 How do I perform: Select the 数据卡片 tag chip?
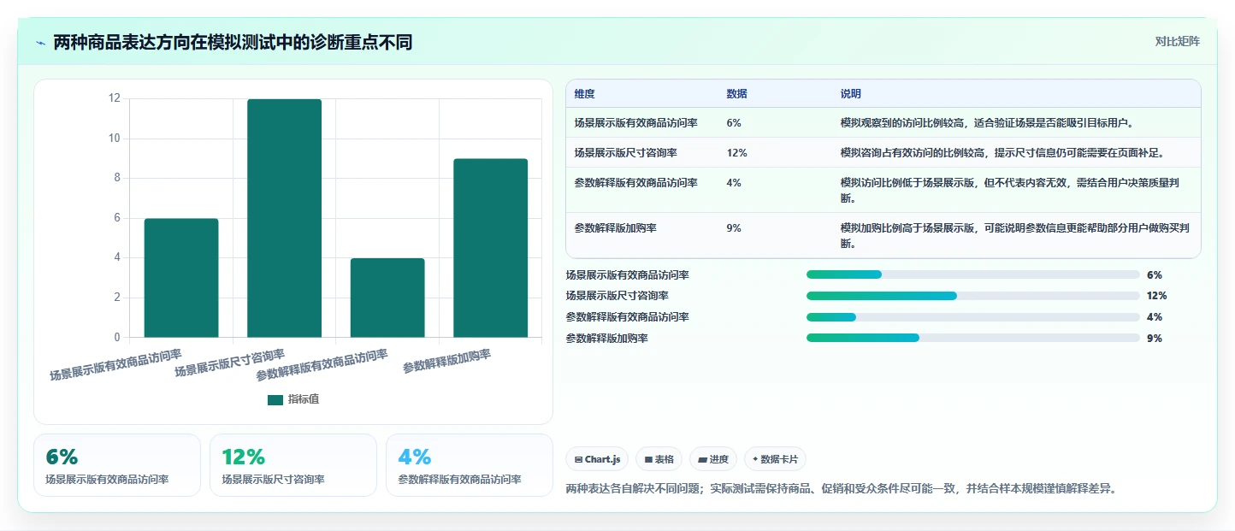[775, 459]
